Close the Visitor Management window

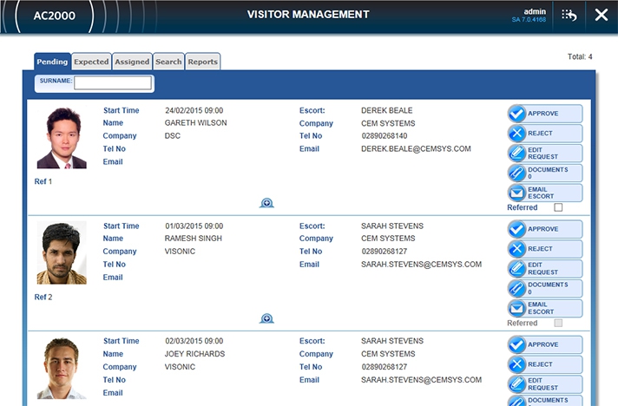point(601,15)
